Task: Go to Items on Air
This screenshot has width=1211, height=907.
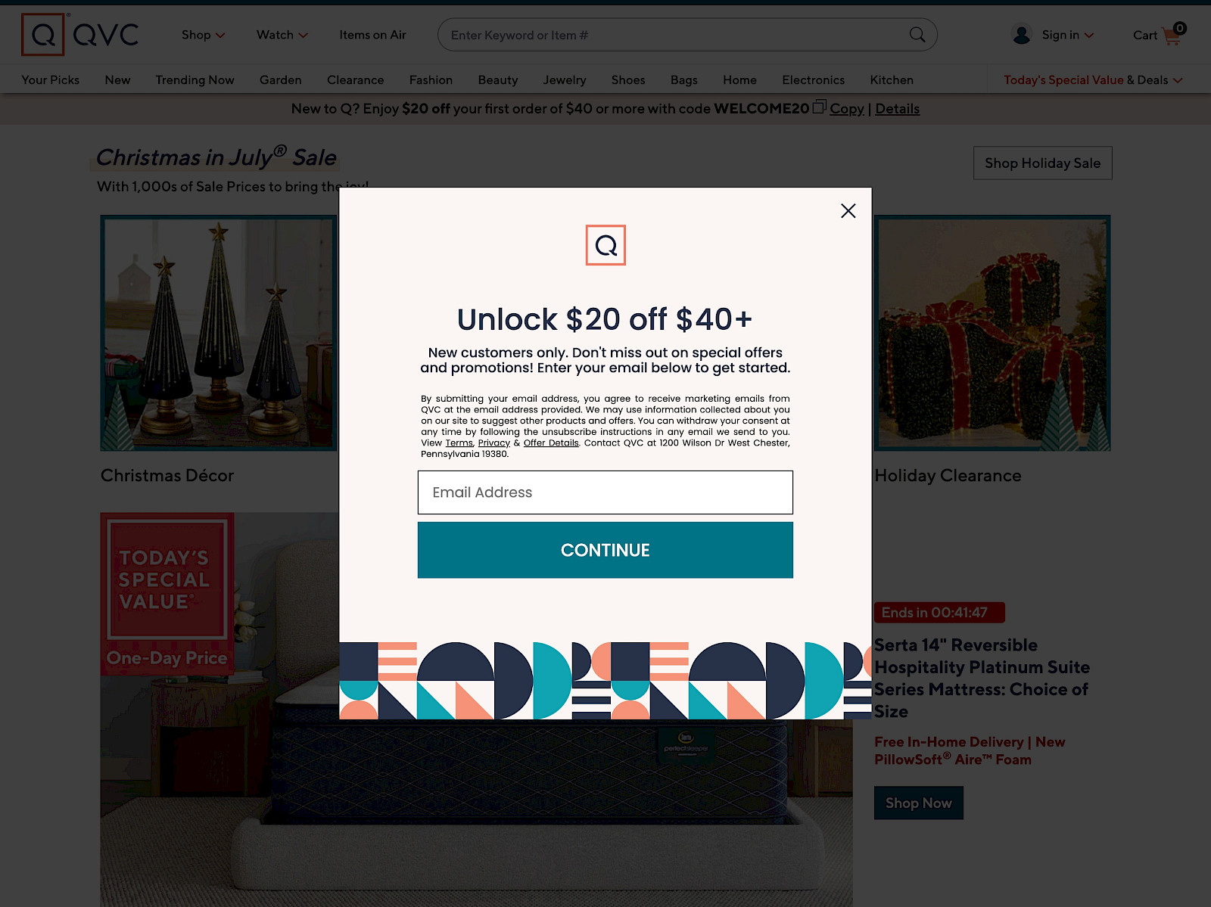Action: [x=372, y=35]
